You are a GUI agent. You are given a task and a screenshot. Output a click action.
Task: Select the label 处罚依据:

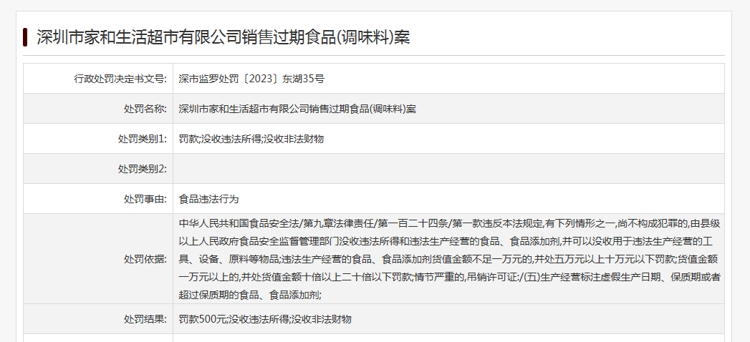pos(145,260)
